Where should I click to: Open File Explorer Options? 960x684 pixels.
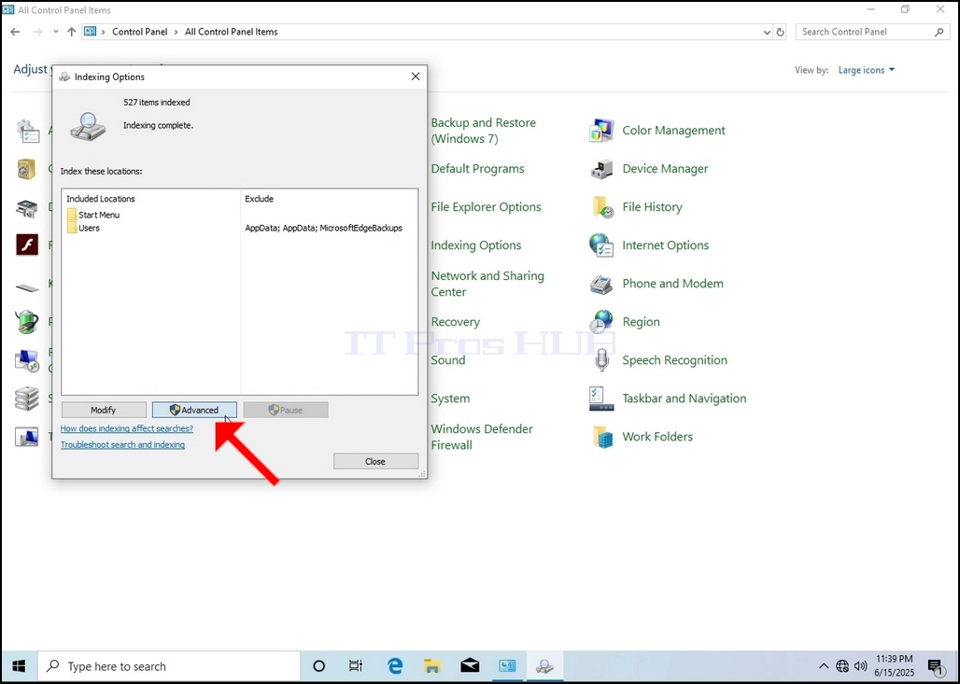[x=486, y=207]
